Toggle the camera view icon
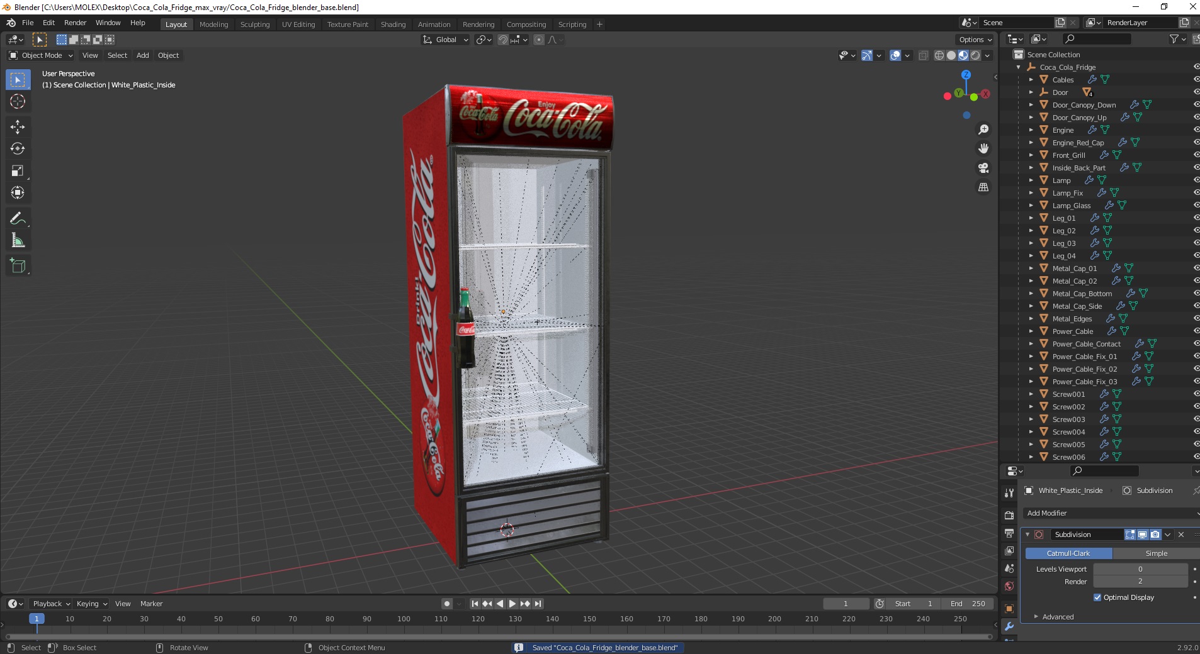The image size is (1200, 654). 983,168
